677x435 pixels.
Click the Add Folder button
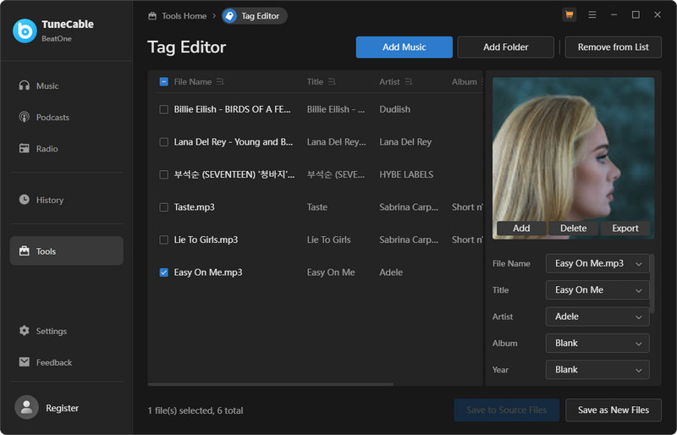coord(505,47)
